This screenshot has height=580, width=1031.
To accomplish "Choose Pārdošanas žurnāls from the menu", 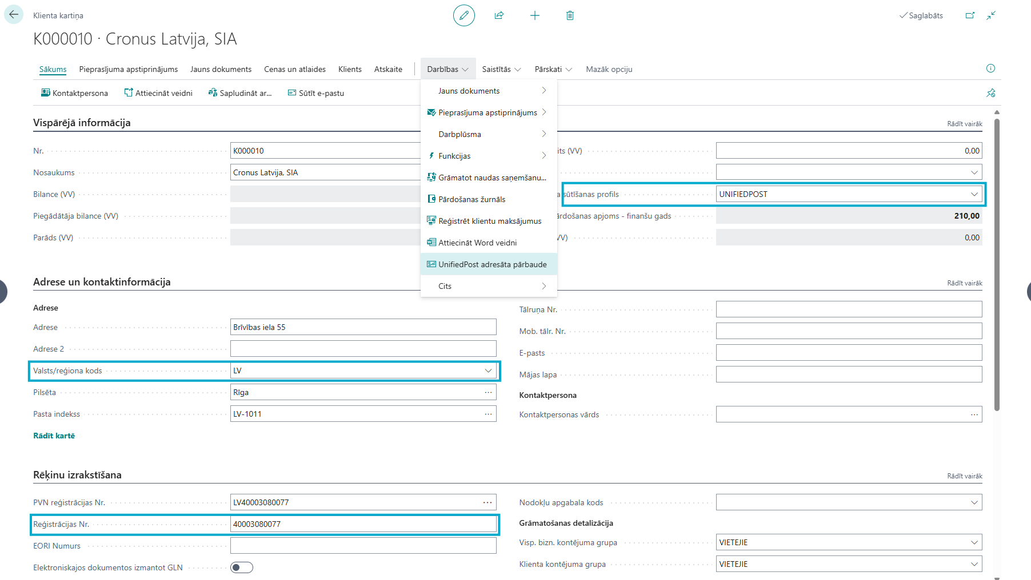I will (471, 199).
